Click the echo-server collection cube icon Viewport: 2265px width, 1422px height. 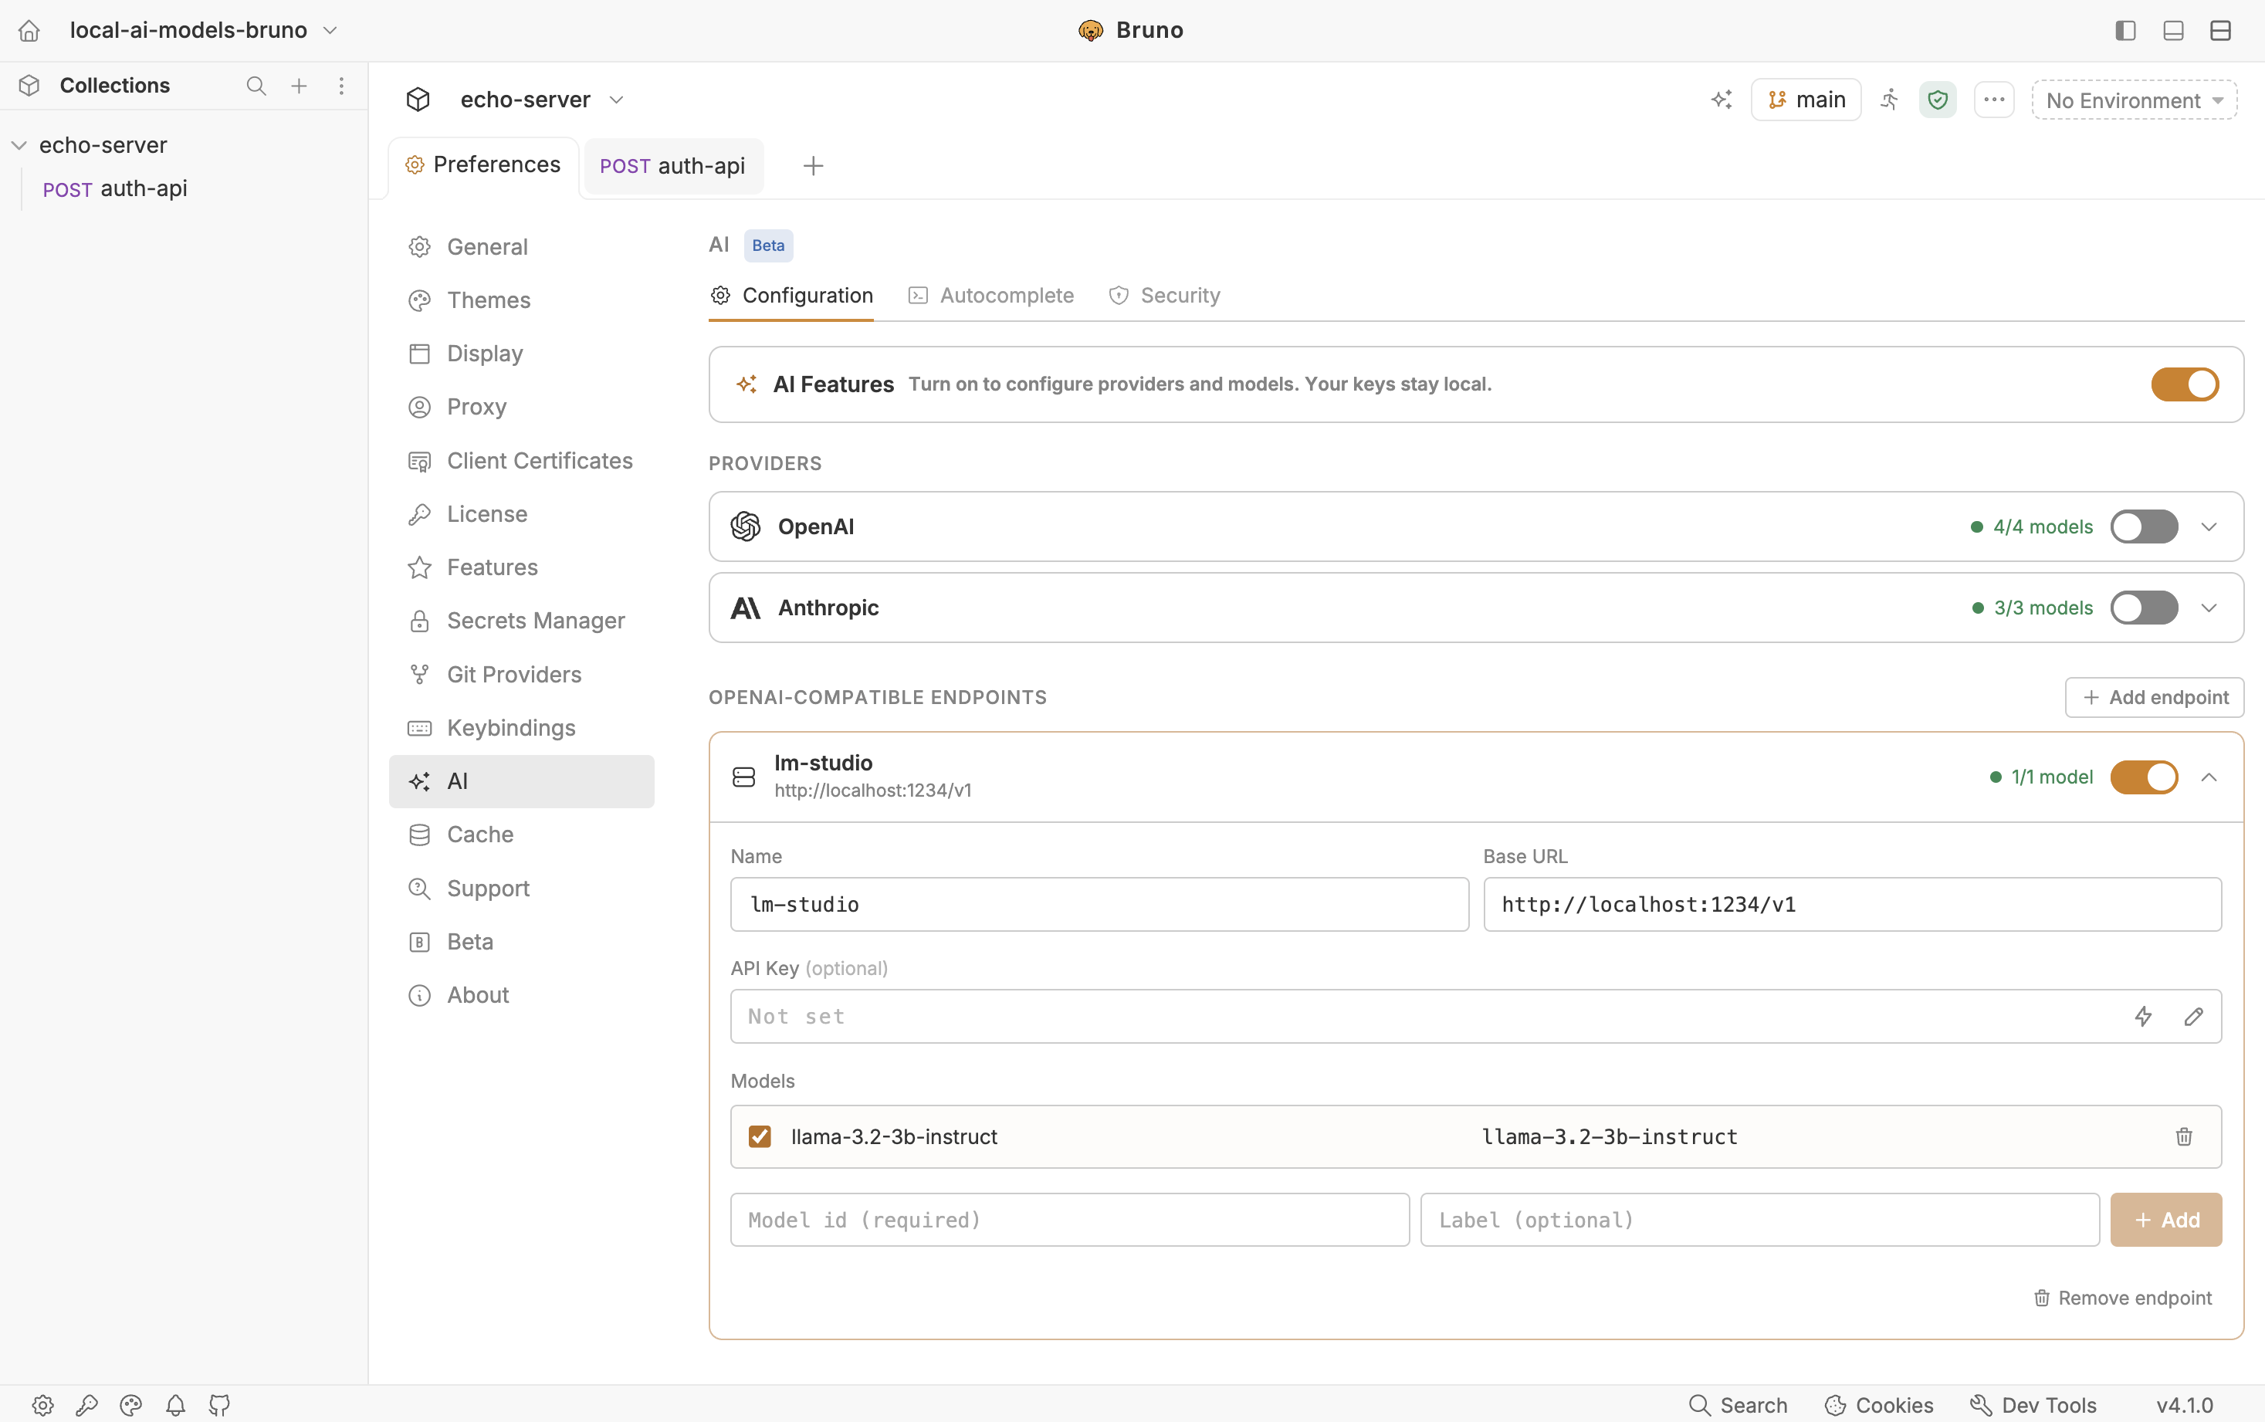tap(418, 100)
